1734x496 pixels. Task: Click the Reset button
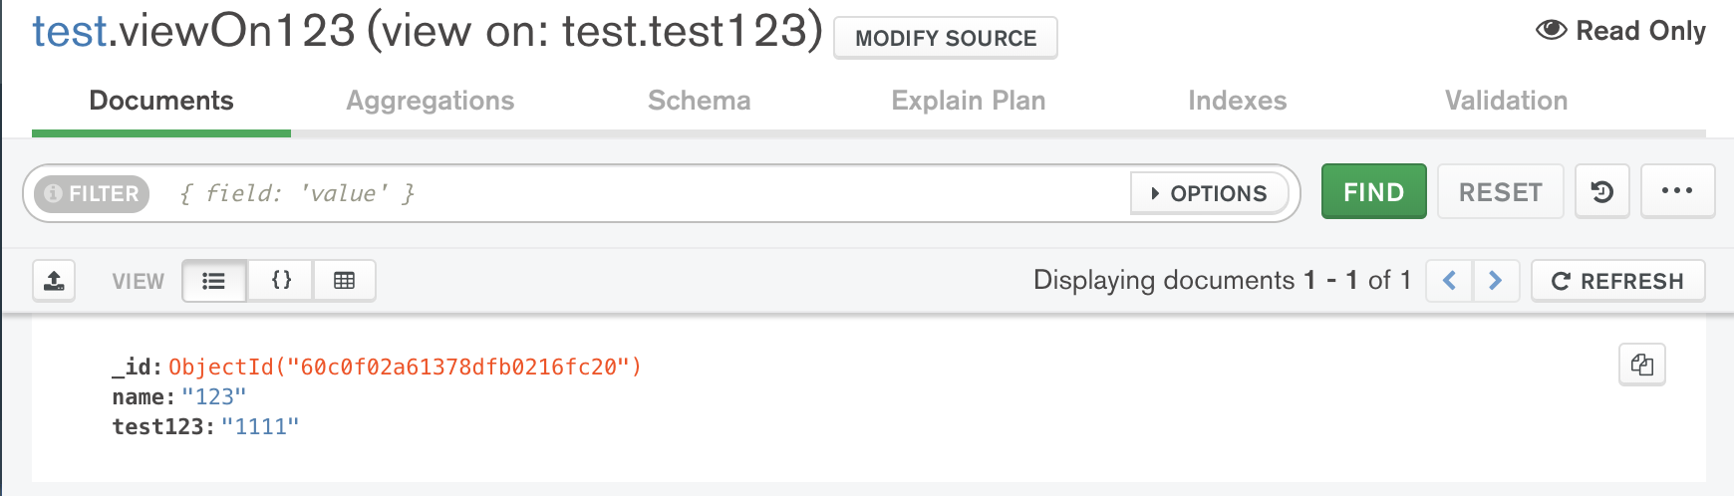click(1501, 191)
